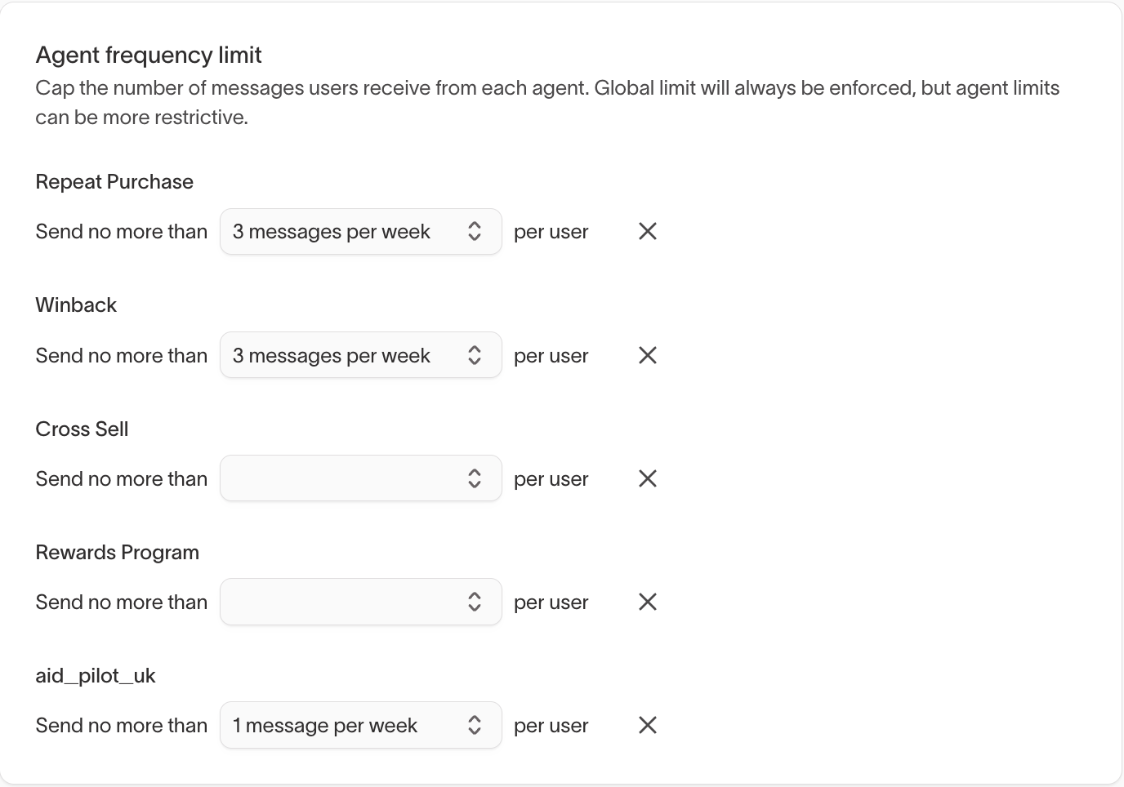Click the X beside Cross Sell selector
This screenshot has width=1124, height=787.
[x=646, y=478]
